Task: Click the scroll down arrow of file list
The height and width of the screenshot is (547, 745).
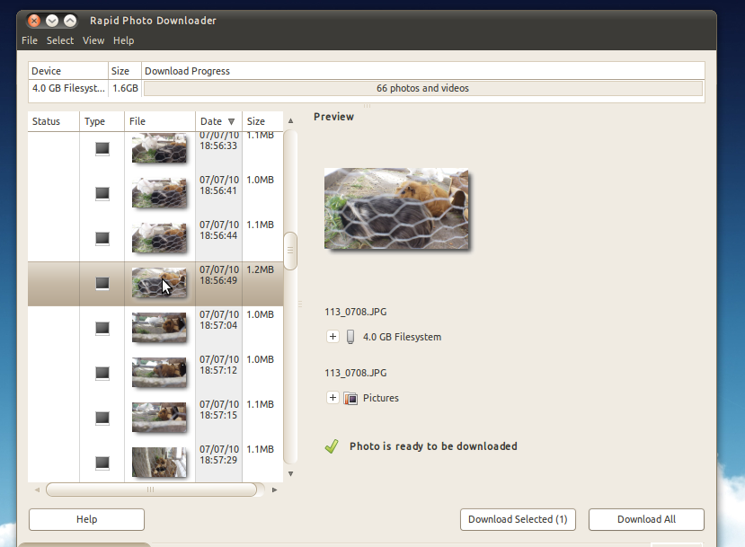Action: tap(291, 474)
